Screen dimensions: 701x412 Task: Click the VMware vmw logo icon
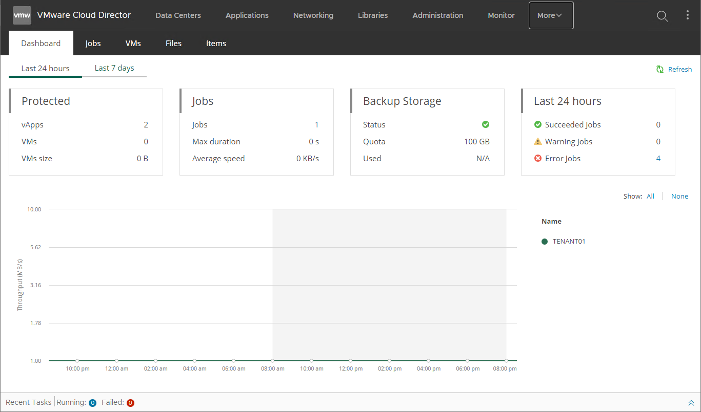(x=22, y=15)
